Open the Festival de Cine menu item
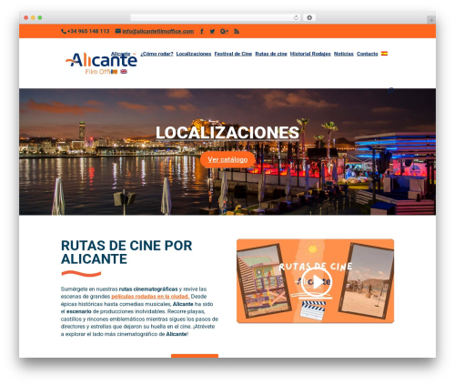Image resolution: width=455 pixels, height=385 pixels. click(233, 54)
